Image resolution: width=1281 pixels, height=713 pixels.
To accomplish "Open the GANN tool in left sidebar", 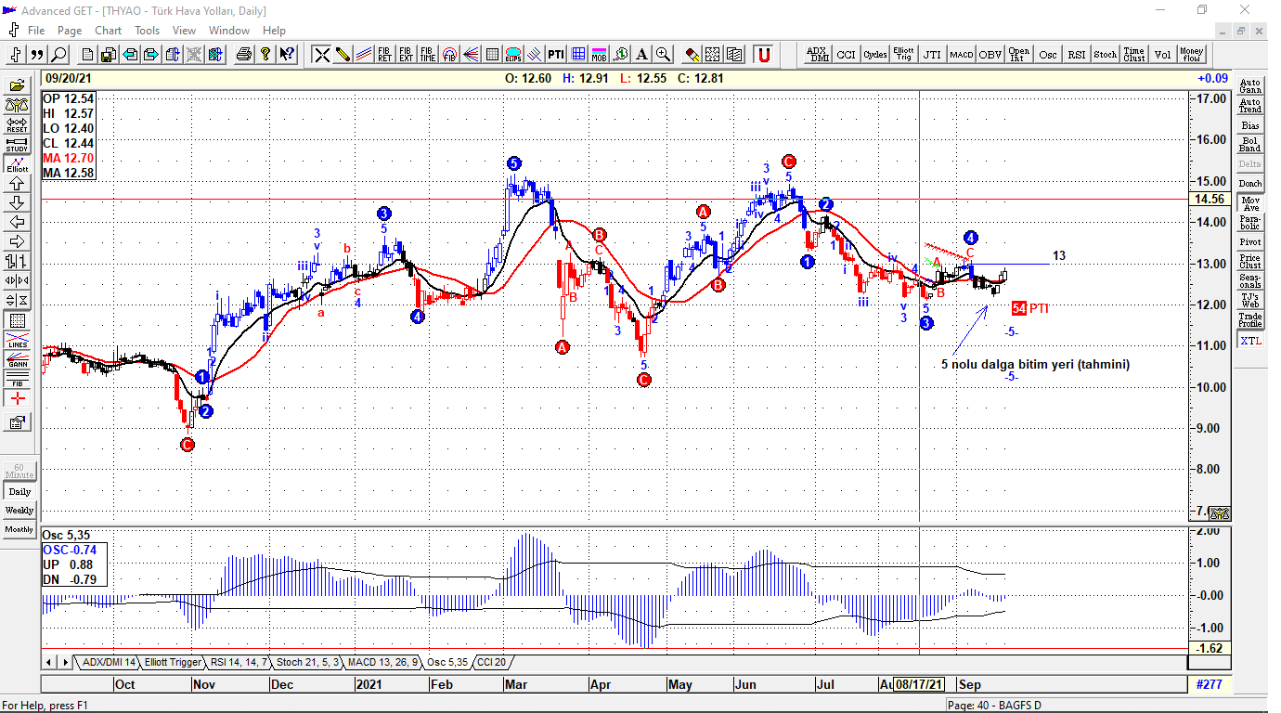I will [17, 359].
